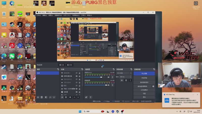Expand hidden system tray icons chevron
202x114 pixels.
click(x=177, y=111)
